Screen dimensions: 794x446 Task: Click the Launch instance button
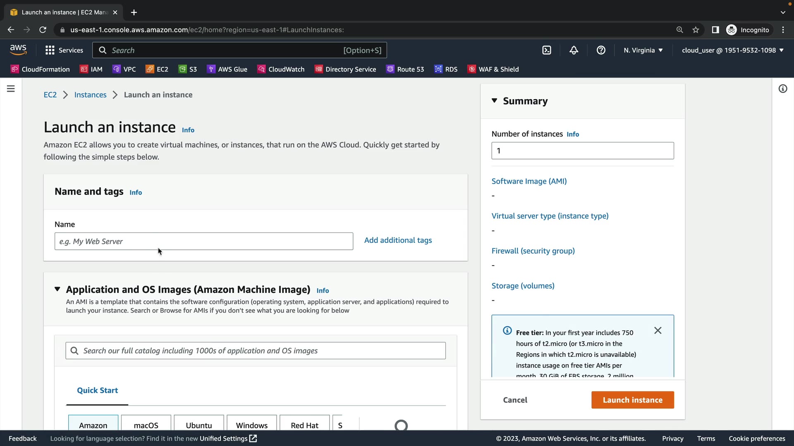pos(632,400)
